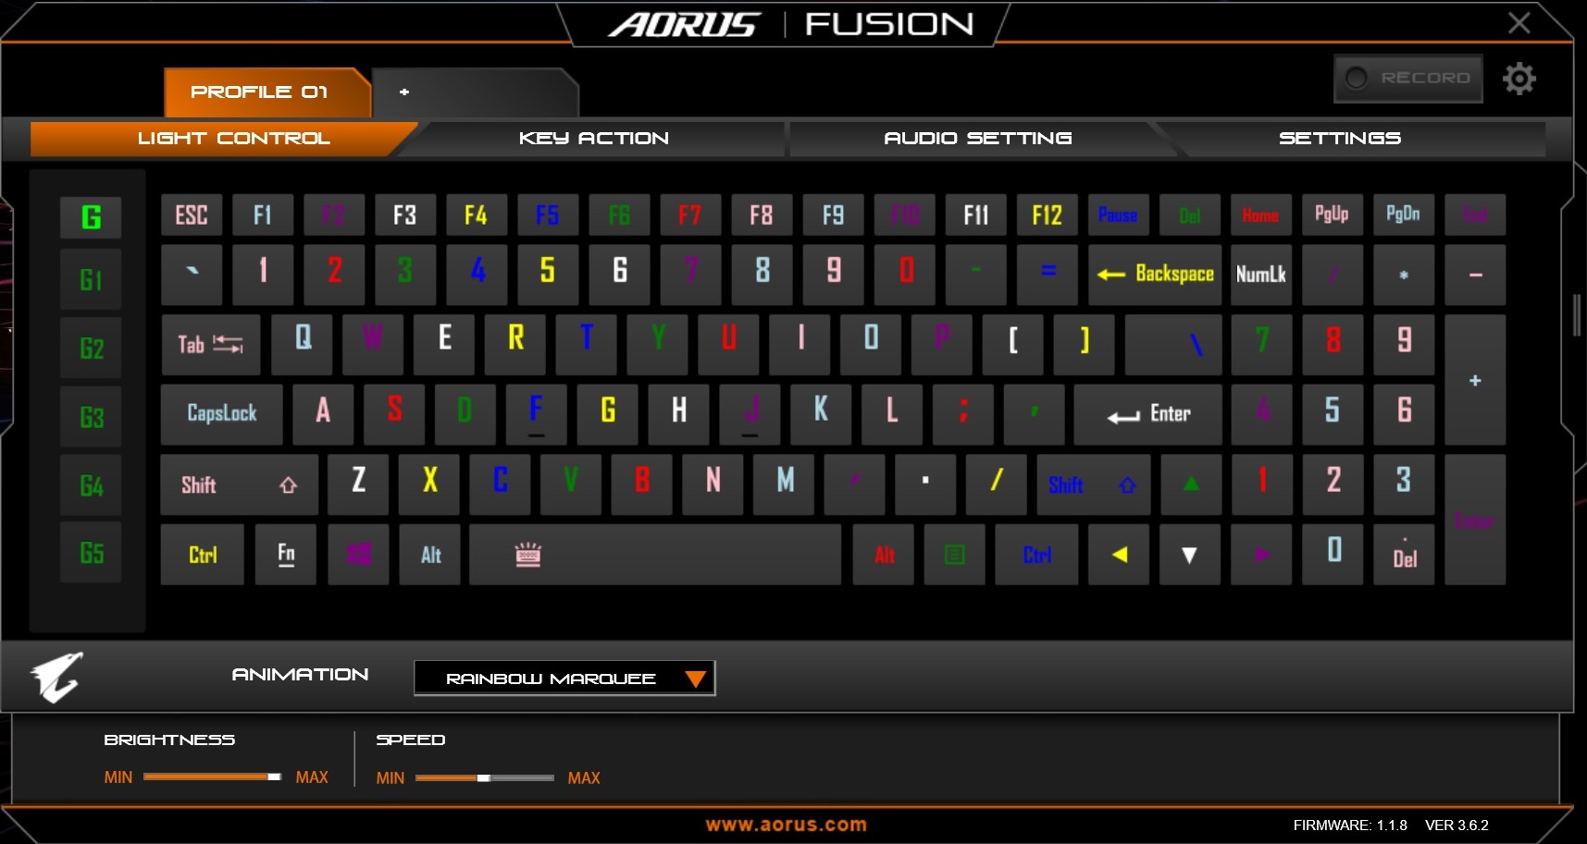Viewport: 1587px width, 844px height.
Task: Select the keyboard-icon spacebar key
Action: click(x=655, y=555)
